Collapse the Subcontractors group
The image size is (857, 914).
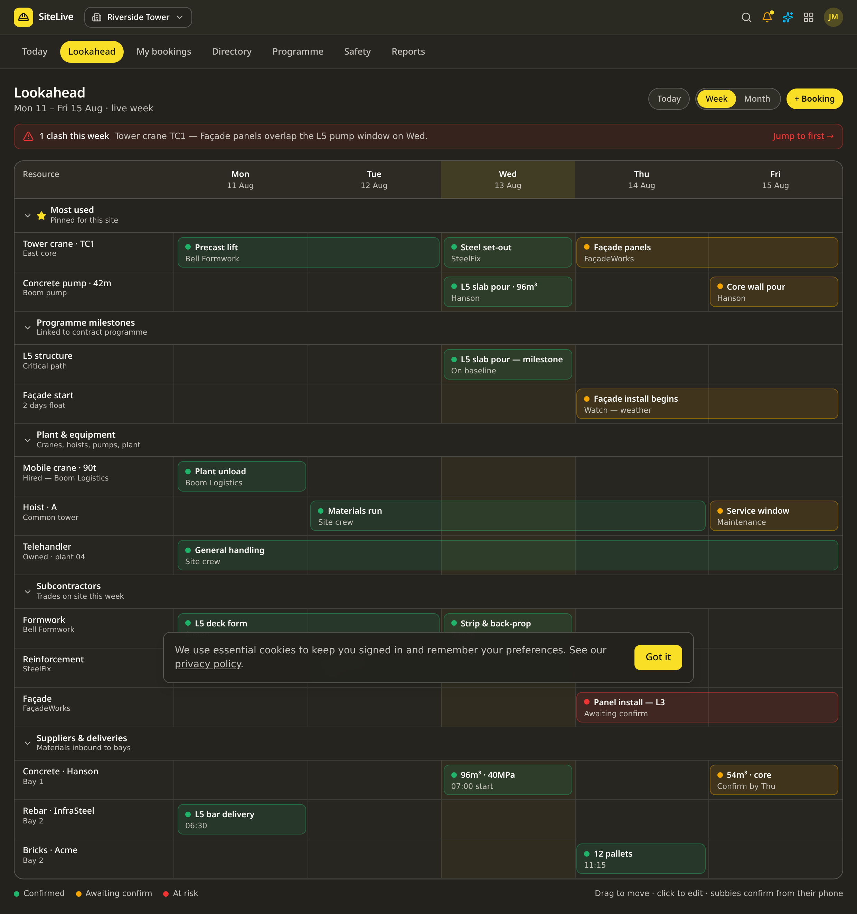[28, 591]
